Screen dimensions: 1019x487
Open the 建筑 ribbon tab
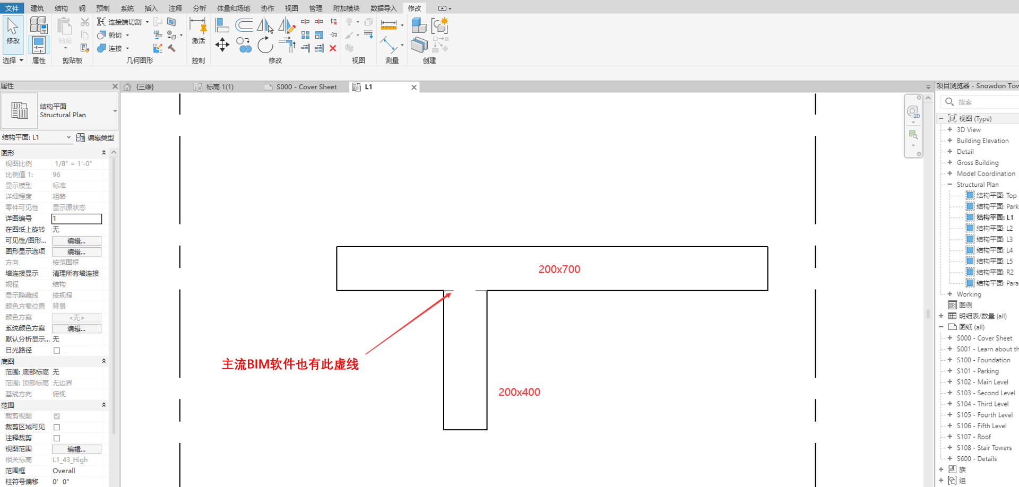pos(37,8)
